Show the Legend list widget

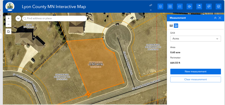point(179,6)
